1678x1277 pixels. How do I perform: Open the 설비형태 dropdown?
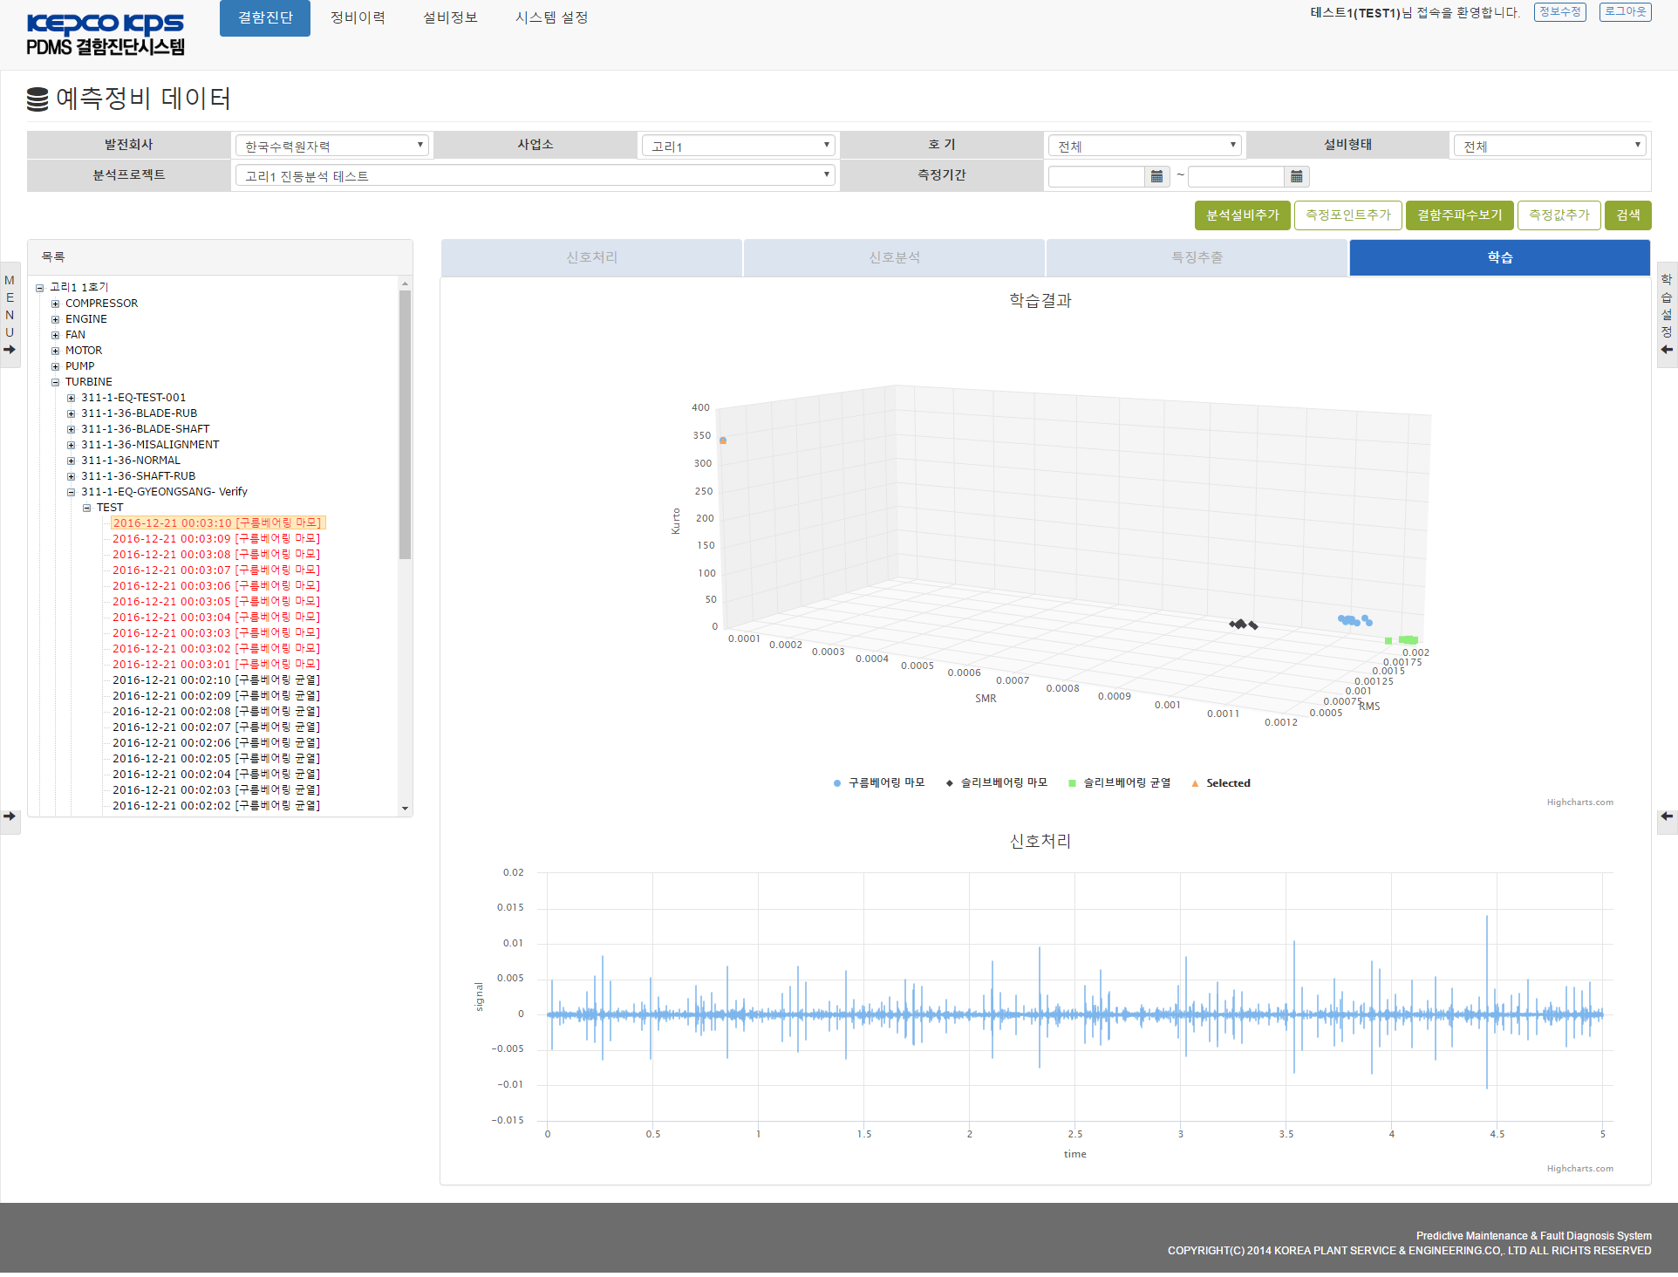tap(1550, 146)
